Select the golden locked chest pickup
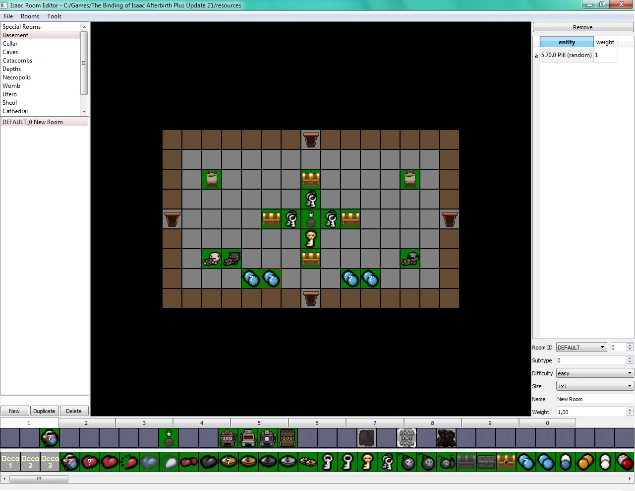Screen dimensions: 635x491 506,462
